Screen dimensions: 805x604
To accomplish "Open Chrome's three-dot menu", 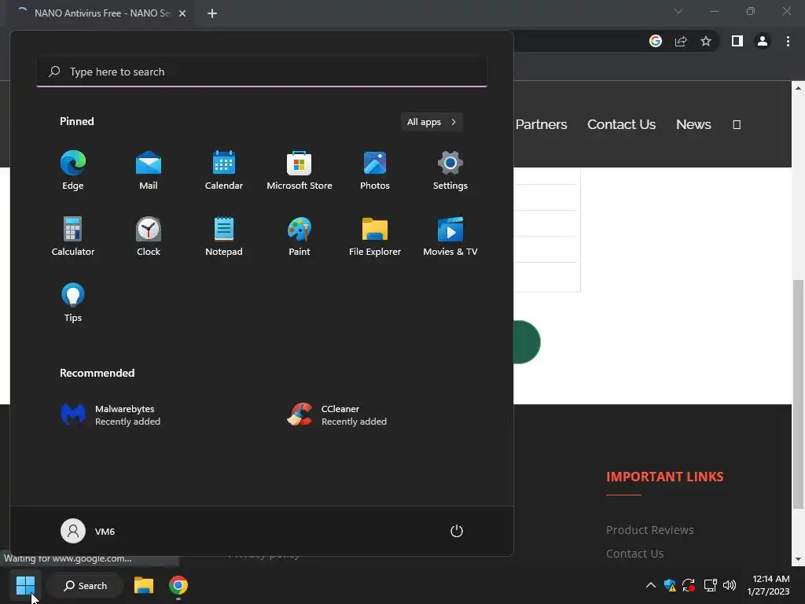I will [788, 41].
